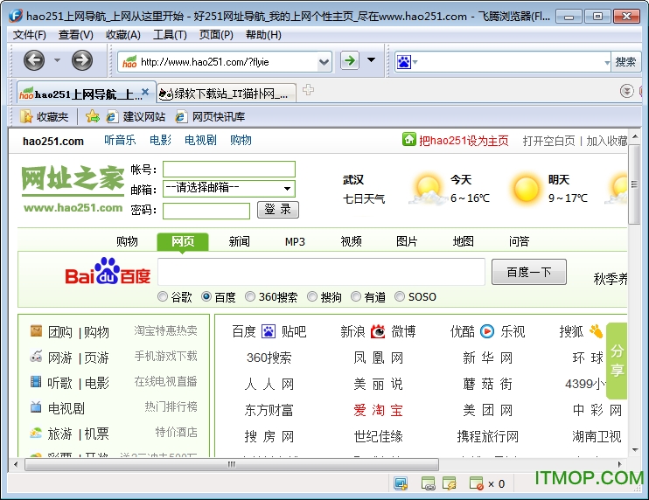Open the address bar URL dropdown
This screenshot has height=500, width=649.
(x=324, y=62)
